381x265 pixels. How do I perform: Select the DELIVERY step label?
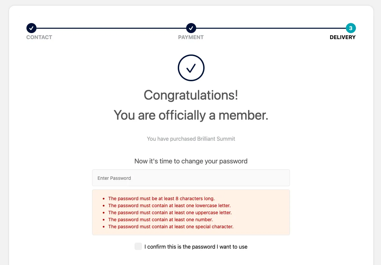click(x=342, y=37)
